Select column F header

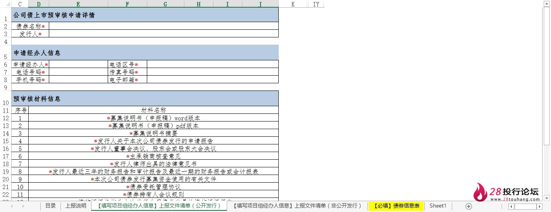point(127,4)
